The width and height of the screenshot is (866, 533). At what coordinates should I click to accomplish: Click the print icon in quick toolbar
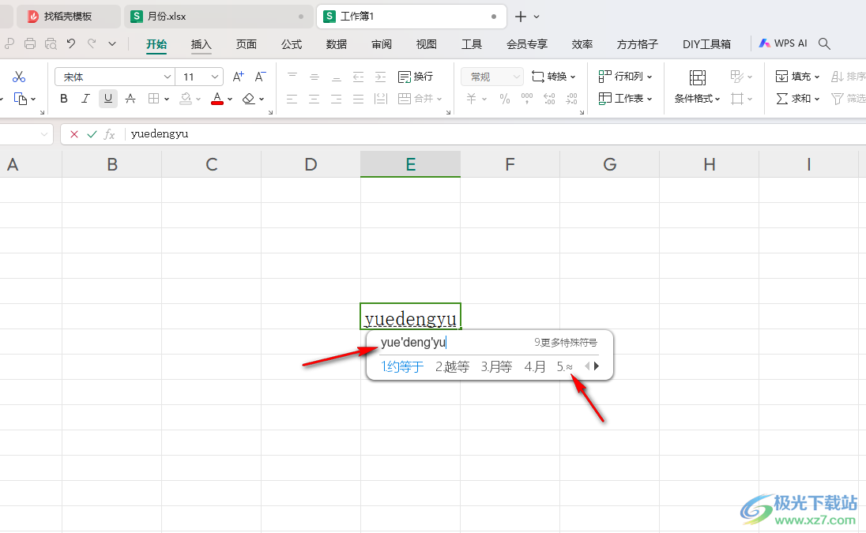pos(30,43)
